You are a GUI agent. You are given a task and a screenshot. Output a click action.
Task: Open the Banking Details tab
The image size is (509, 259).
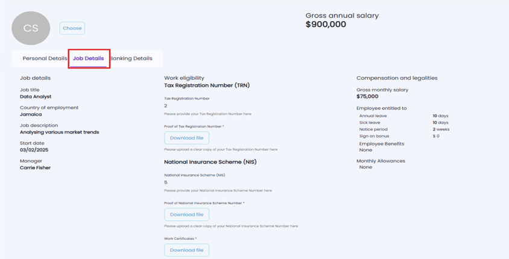click(131, 58)
